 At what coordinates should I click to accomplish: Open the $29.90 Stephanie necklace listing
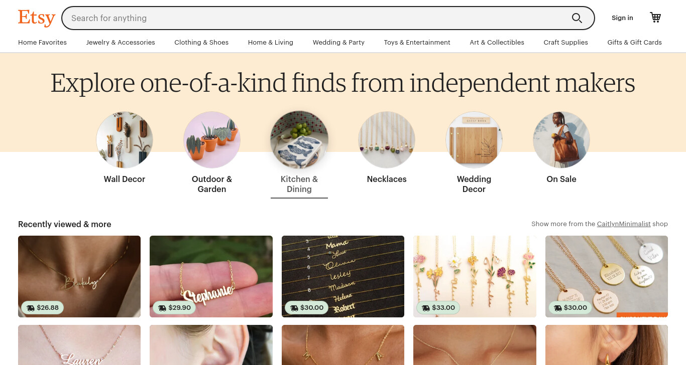coord(211,277)
